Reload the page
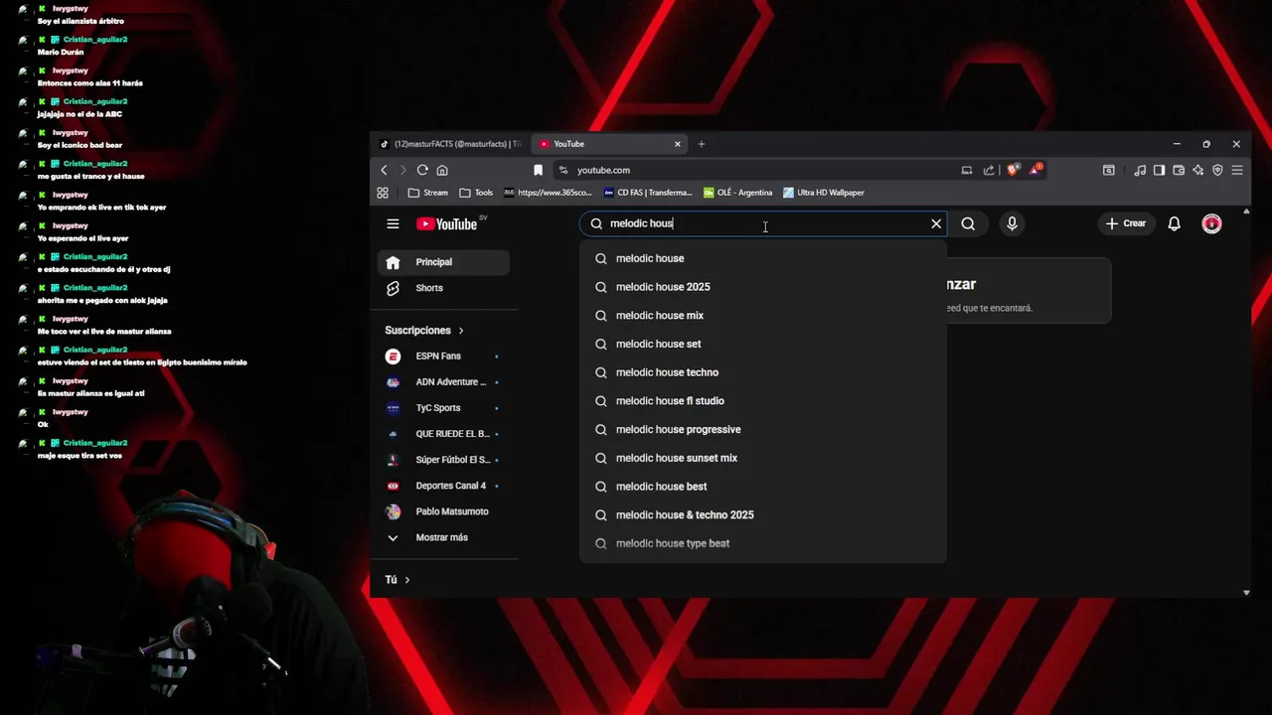Viewport: 1272px width, 715px height. [422, 170]
